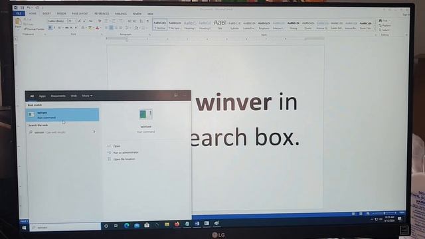Click Replace in Editing group
The height and width of the screenshot is (239, 425).
(385, 25)
